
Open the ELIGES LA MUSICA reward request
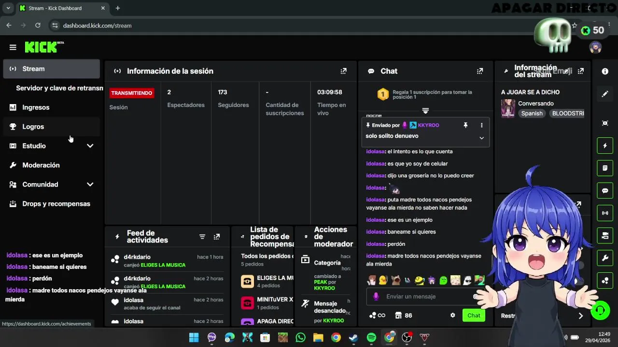[267, 281]
